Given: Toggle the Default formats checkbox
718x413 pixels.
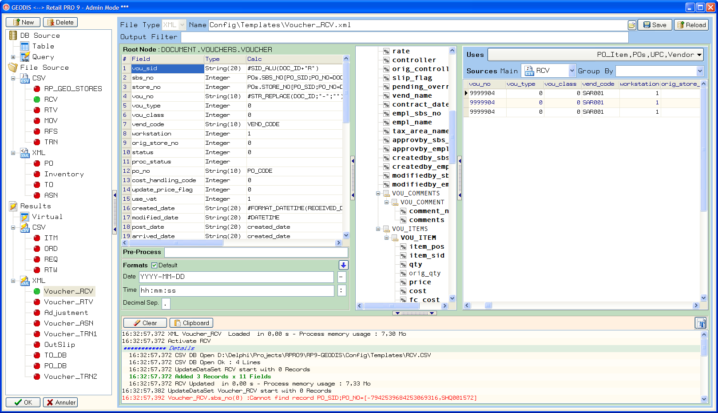Looking at the screenshot, I should pos(155,265).
